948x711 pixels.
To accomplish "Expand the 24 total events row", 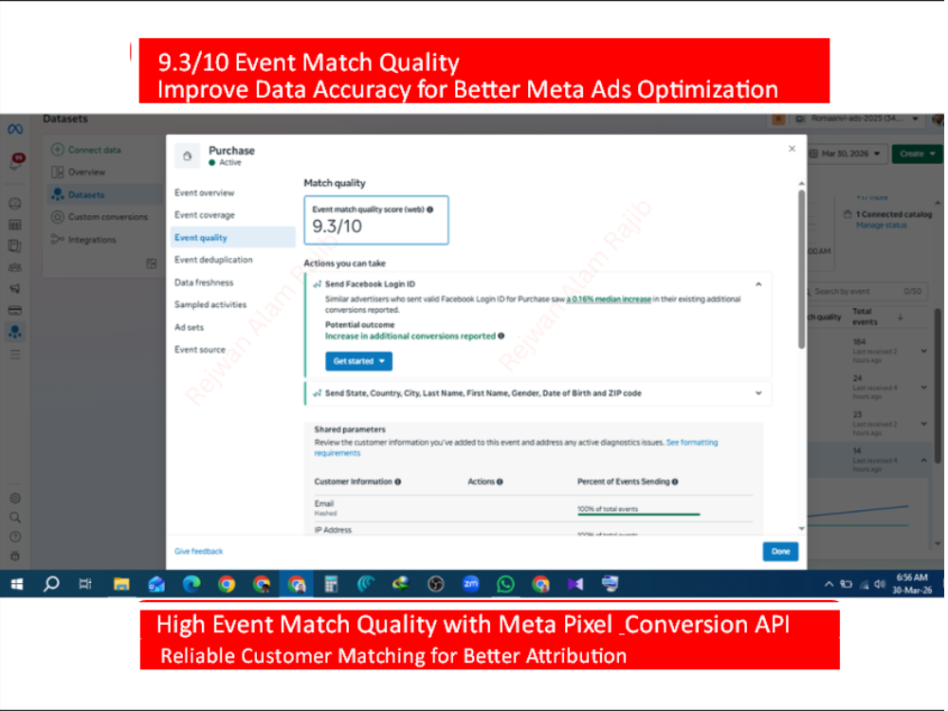I will tap(923, 388).
